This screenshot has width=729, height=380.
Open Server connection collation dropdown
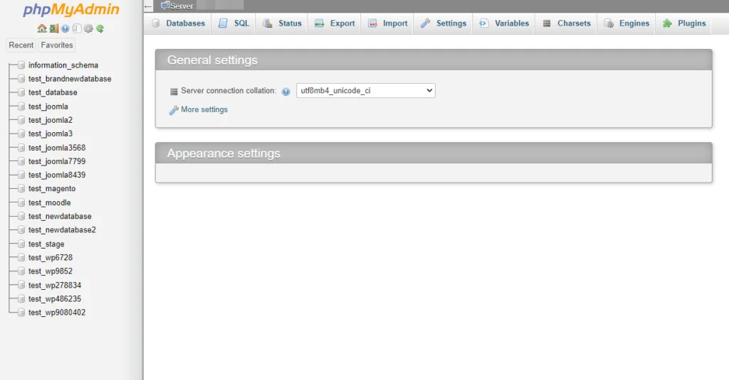[366, 90]
